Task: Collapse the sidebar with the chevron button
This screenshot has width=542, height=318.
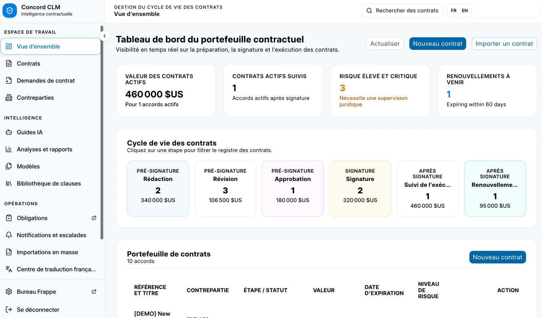Action: pyautogui.click(x=105, y=36)
